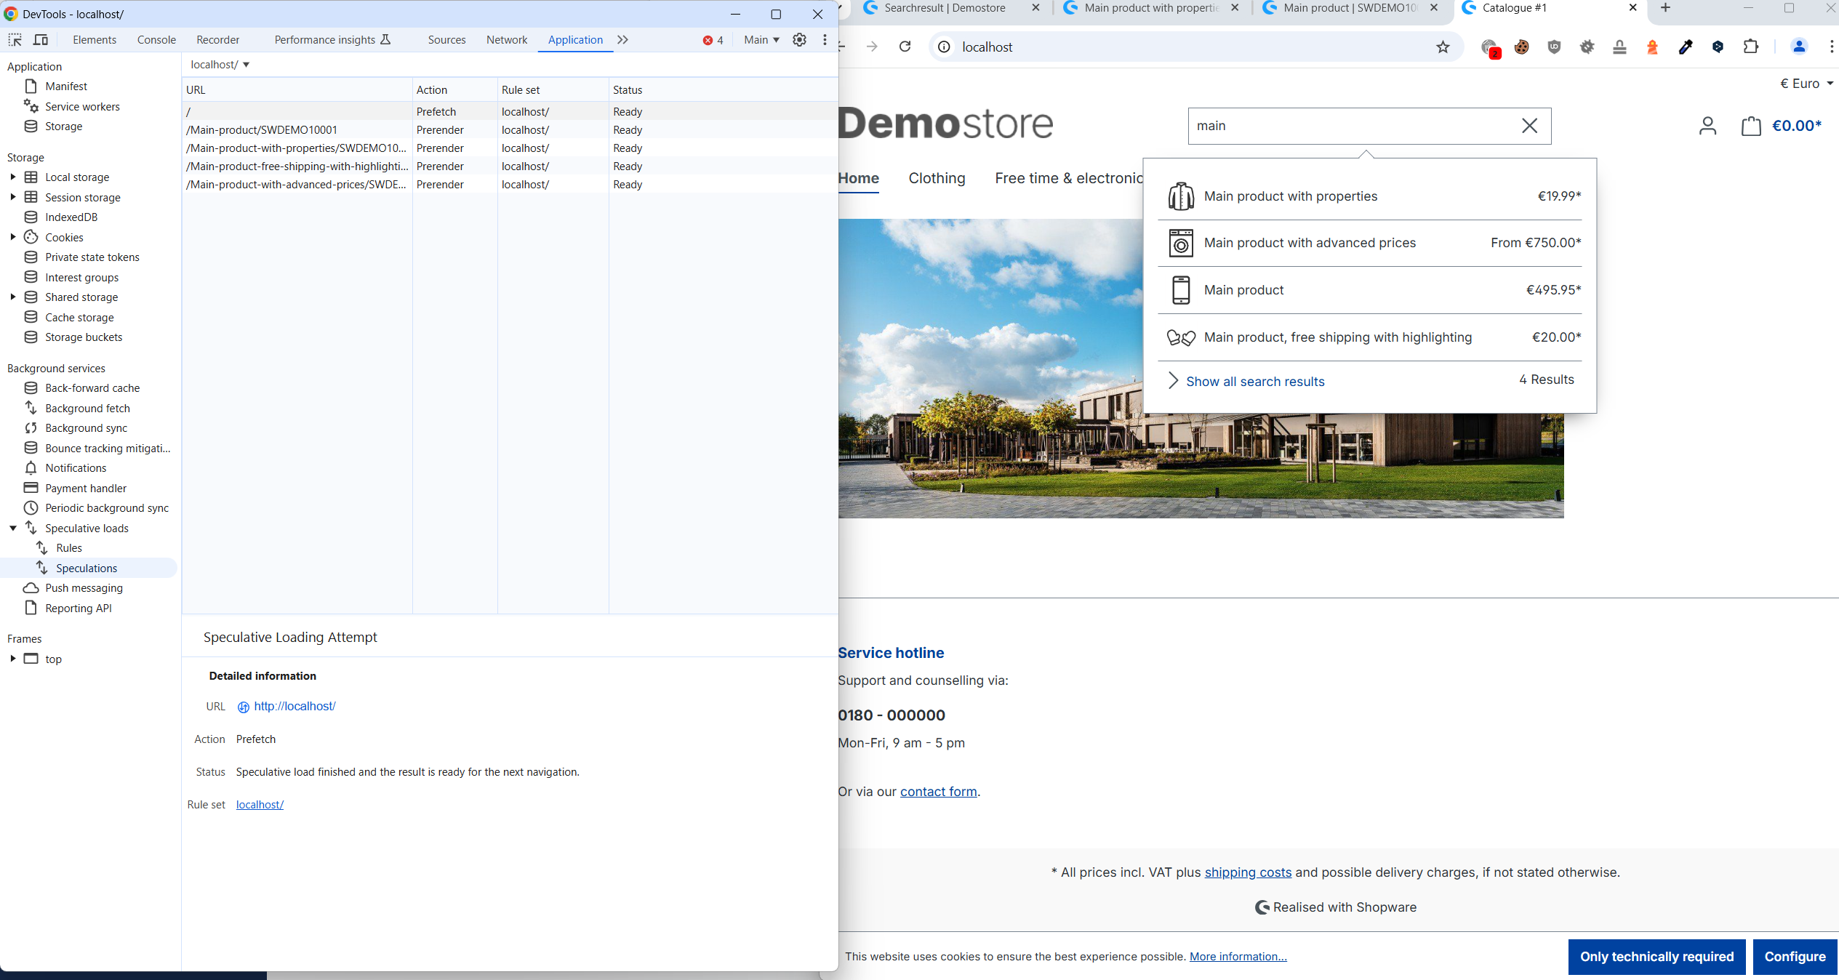The image size is (1839, 980).
Task: Click the bookmark star icon in address bar
Action: click(1440, 47)
